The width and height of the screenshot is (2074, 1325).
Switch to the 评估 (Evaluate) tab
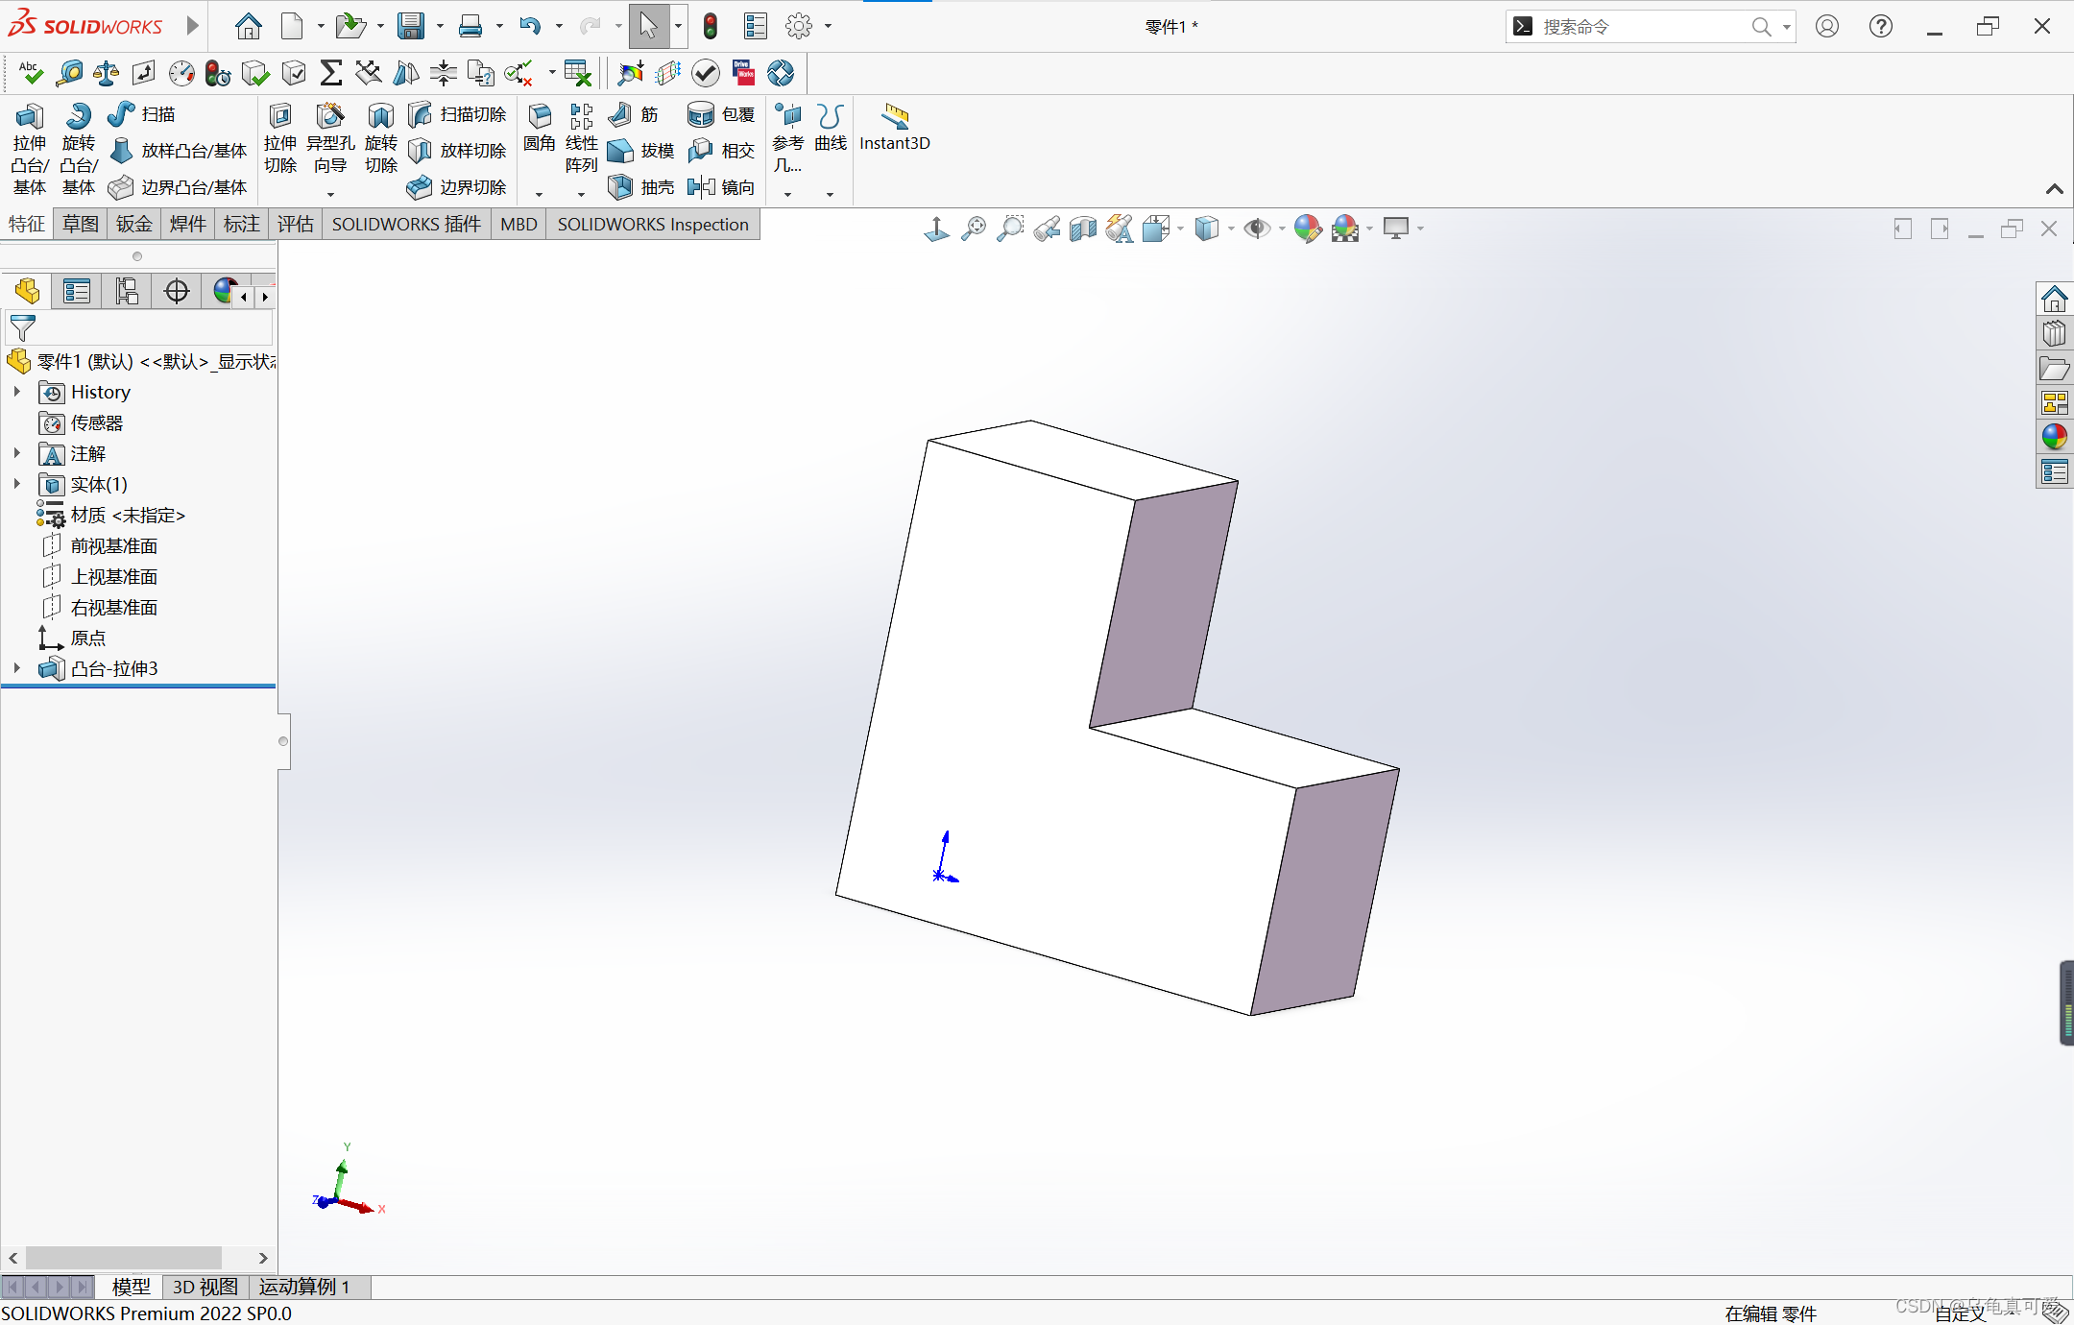pos(296,224)
